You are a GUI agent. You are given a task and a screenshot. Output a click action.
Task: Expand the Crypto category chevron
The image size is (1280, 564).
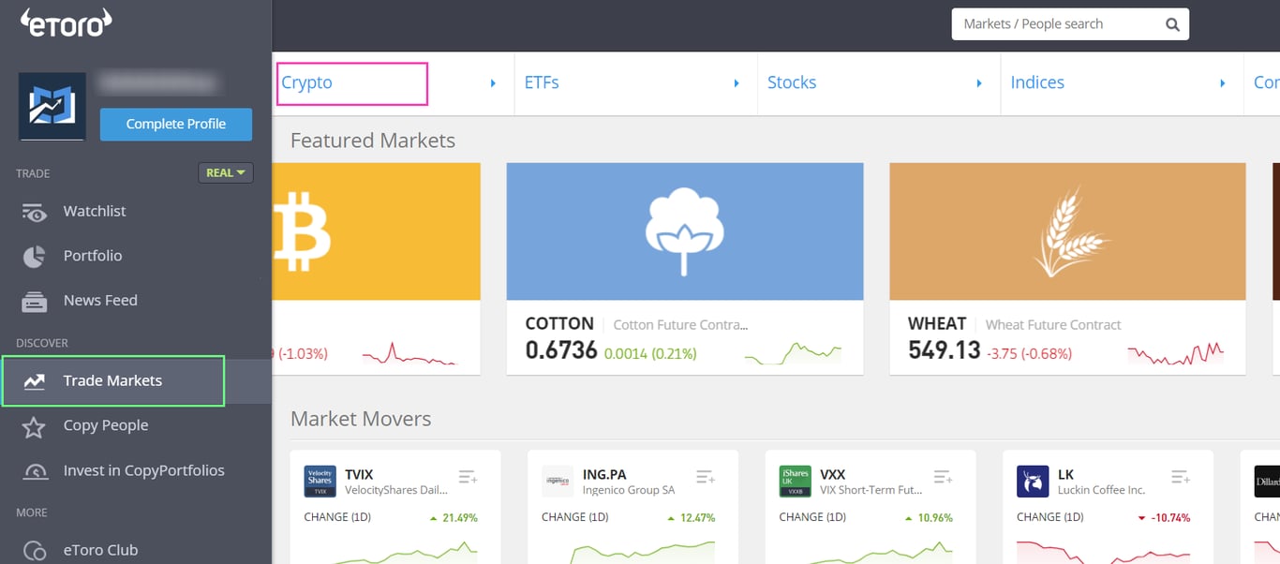coord(495,82)
